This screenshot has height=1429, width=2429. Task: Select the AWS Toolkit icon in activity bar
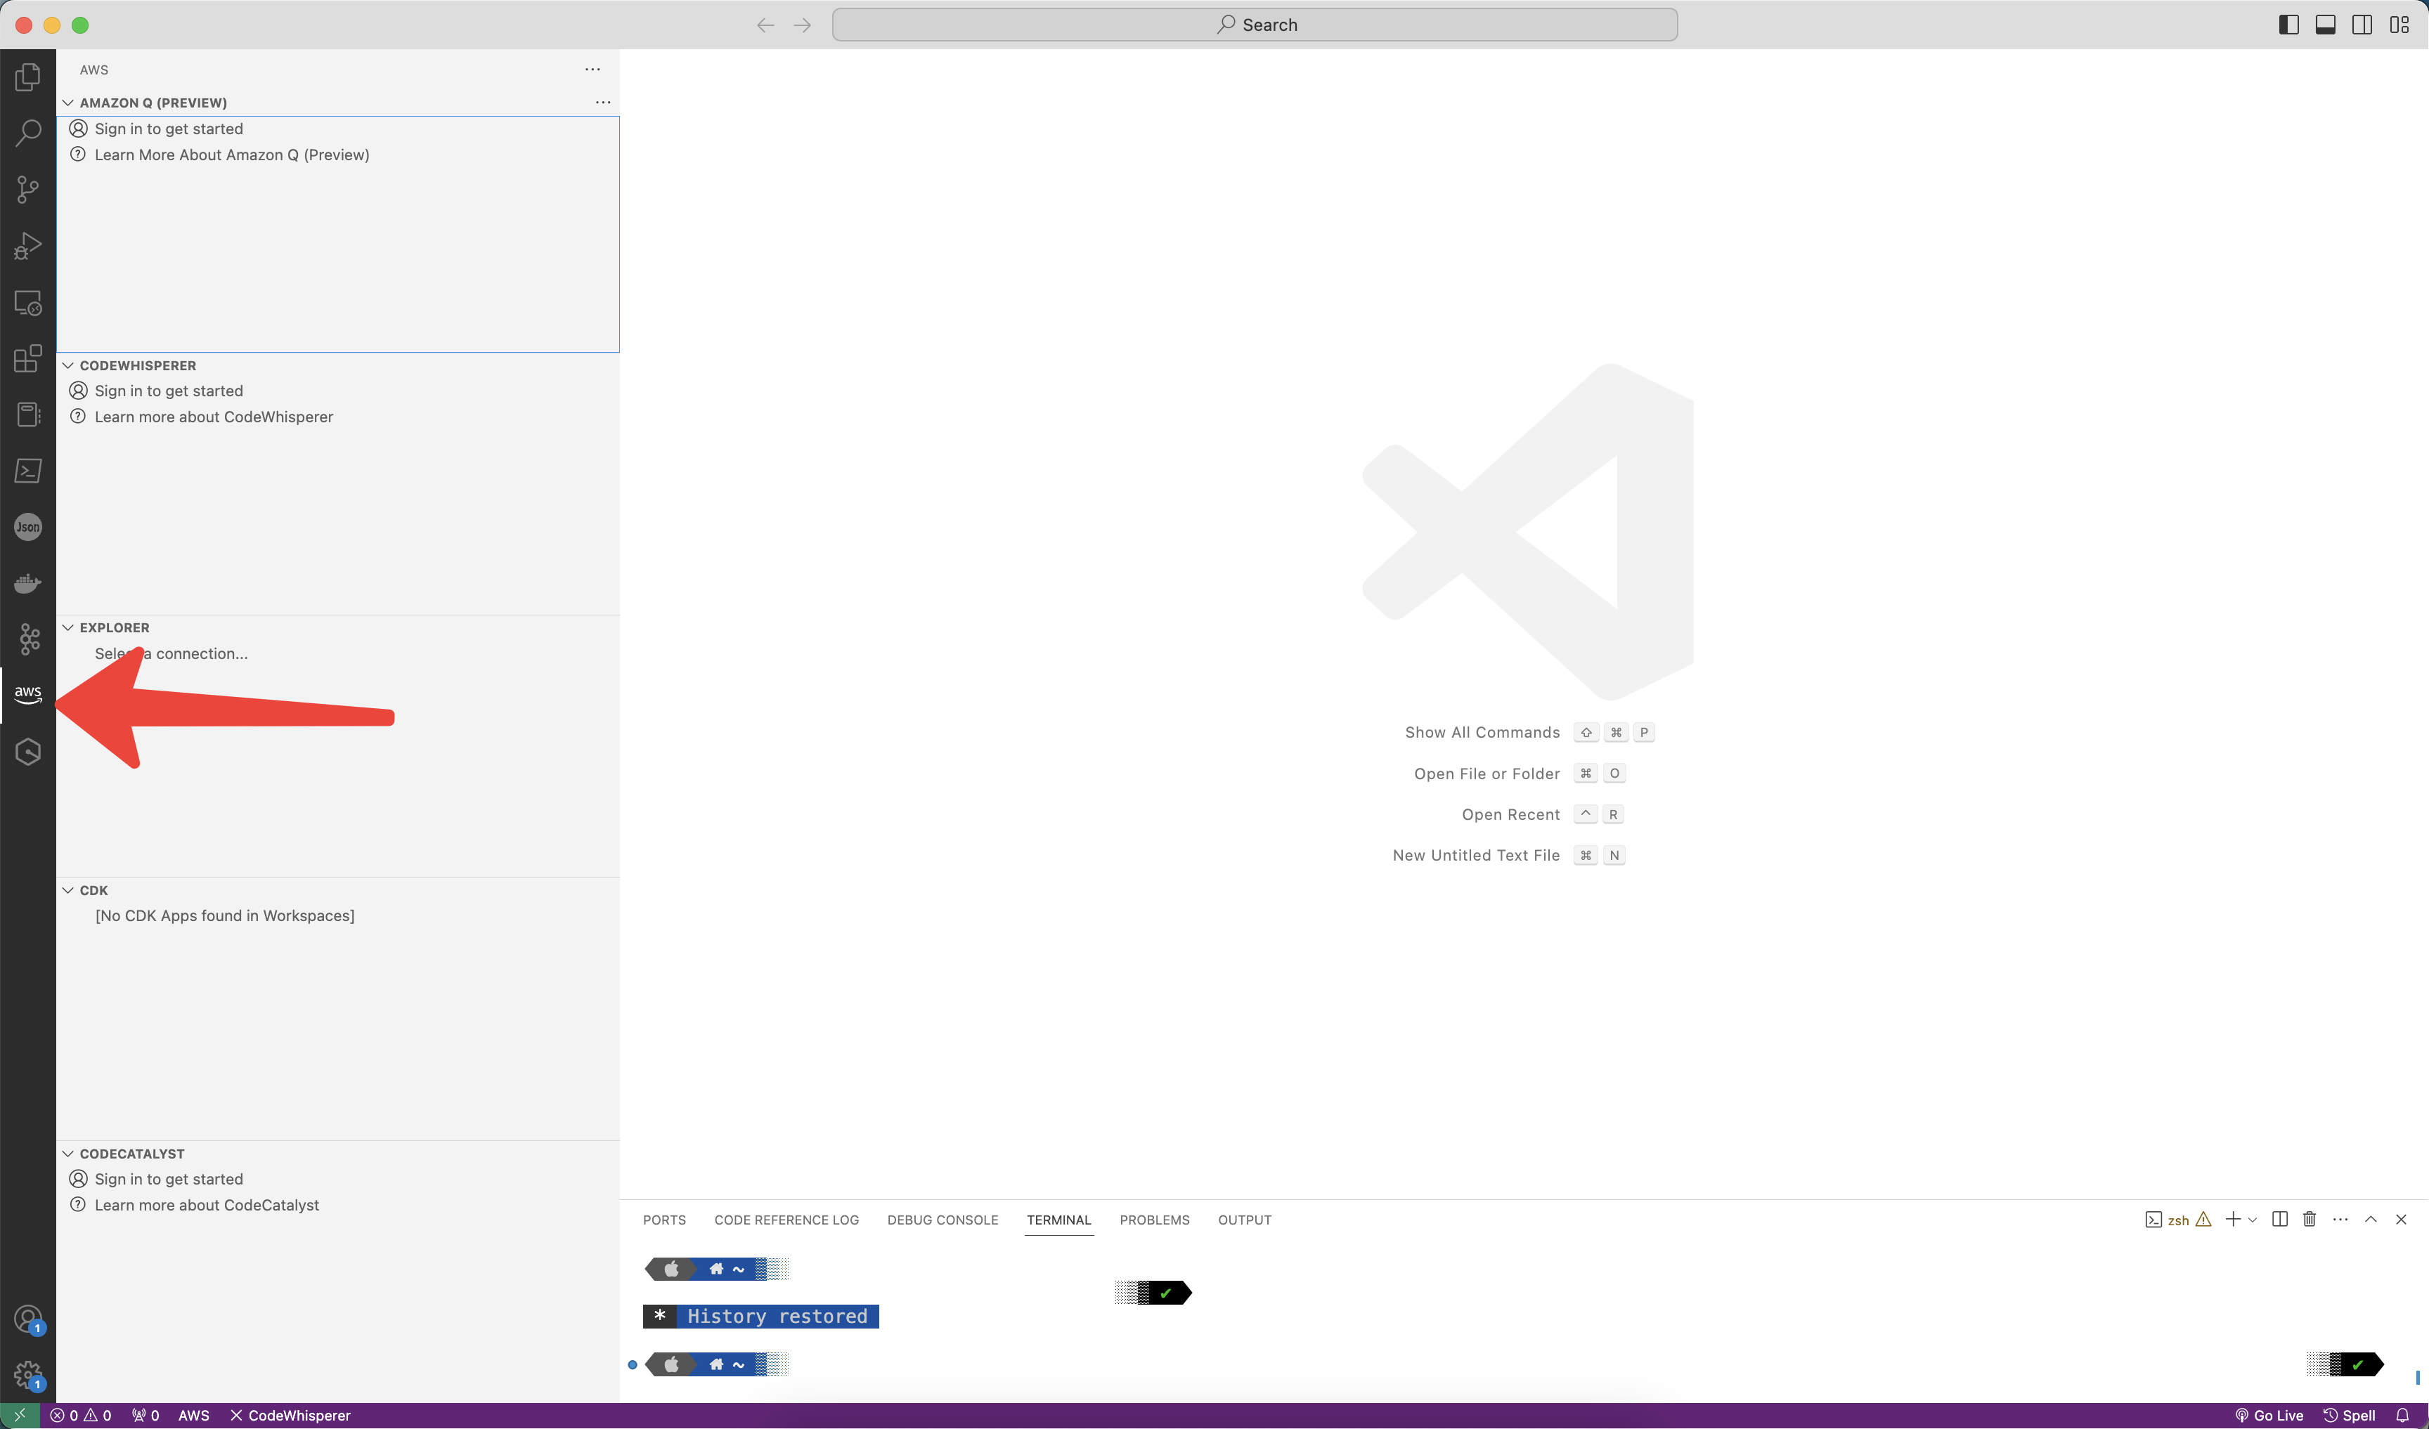28,695
